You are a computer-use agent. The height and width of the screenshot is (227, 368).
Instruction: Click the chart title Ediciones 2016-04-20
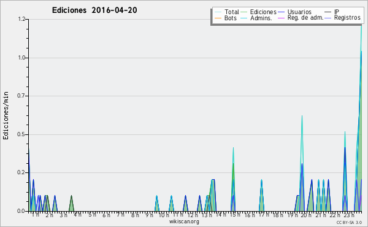click(94, 10)
